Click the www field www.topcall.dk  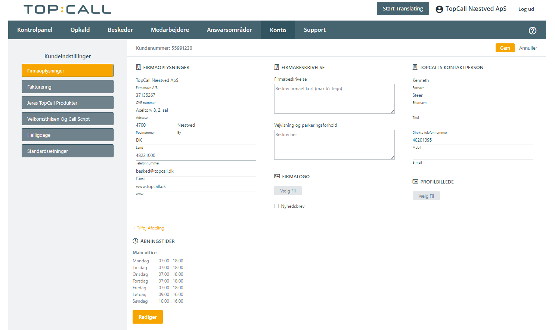pyautogui.click(x=196, y=186)
